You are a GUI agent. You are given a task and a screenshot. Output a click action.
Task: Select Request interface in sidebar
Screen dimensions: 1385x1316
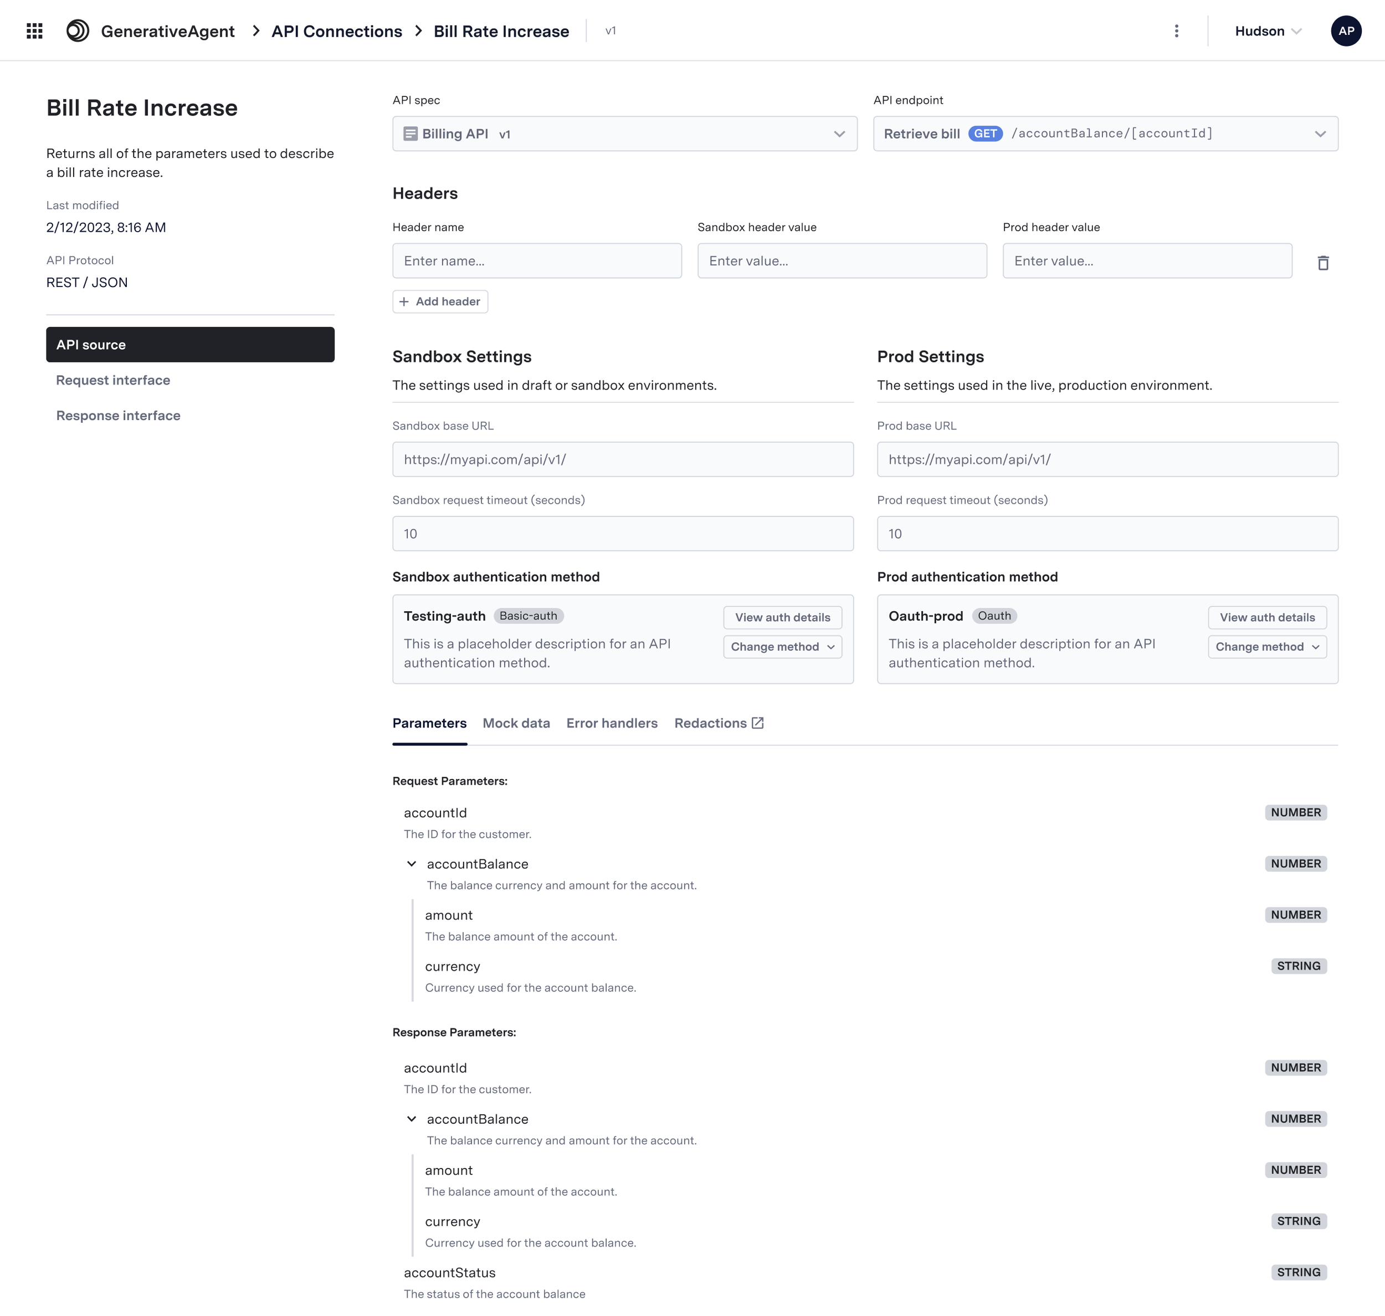[113, 380]
